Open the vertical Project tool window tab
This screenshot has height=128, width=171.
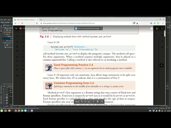point(1,28)
